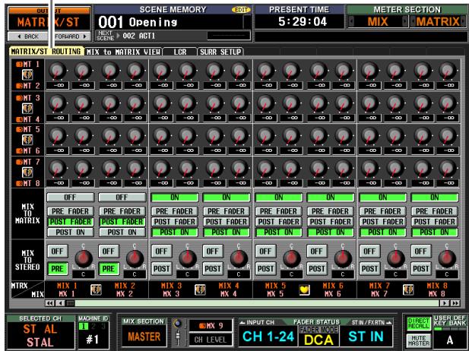This screenshot has height=351, width=469.
Task: Unpair MIX 5 and MIX 6 heart icon
Action: point(304,289)
